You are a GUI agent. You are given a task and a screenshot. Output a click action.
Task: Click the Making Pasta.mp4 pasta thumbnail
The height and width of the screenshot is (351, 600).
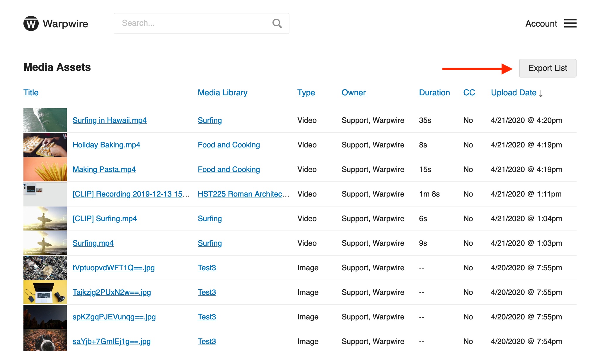click(45, 169)
